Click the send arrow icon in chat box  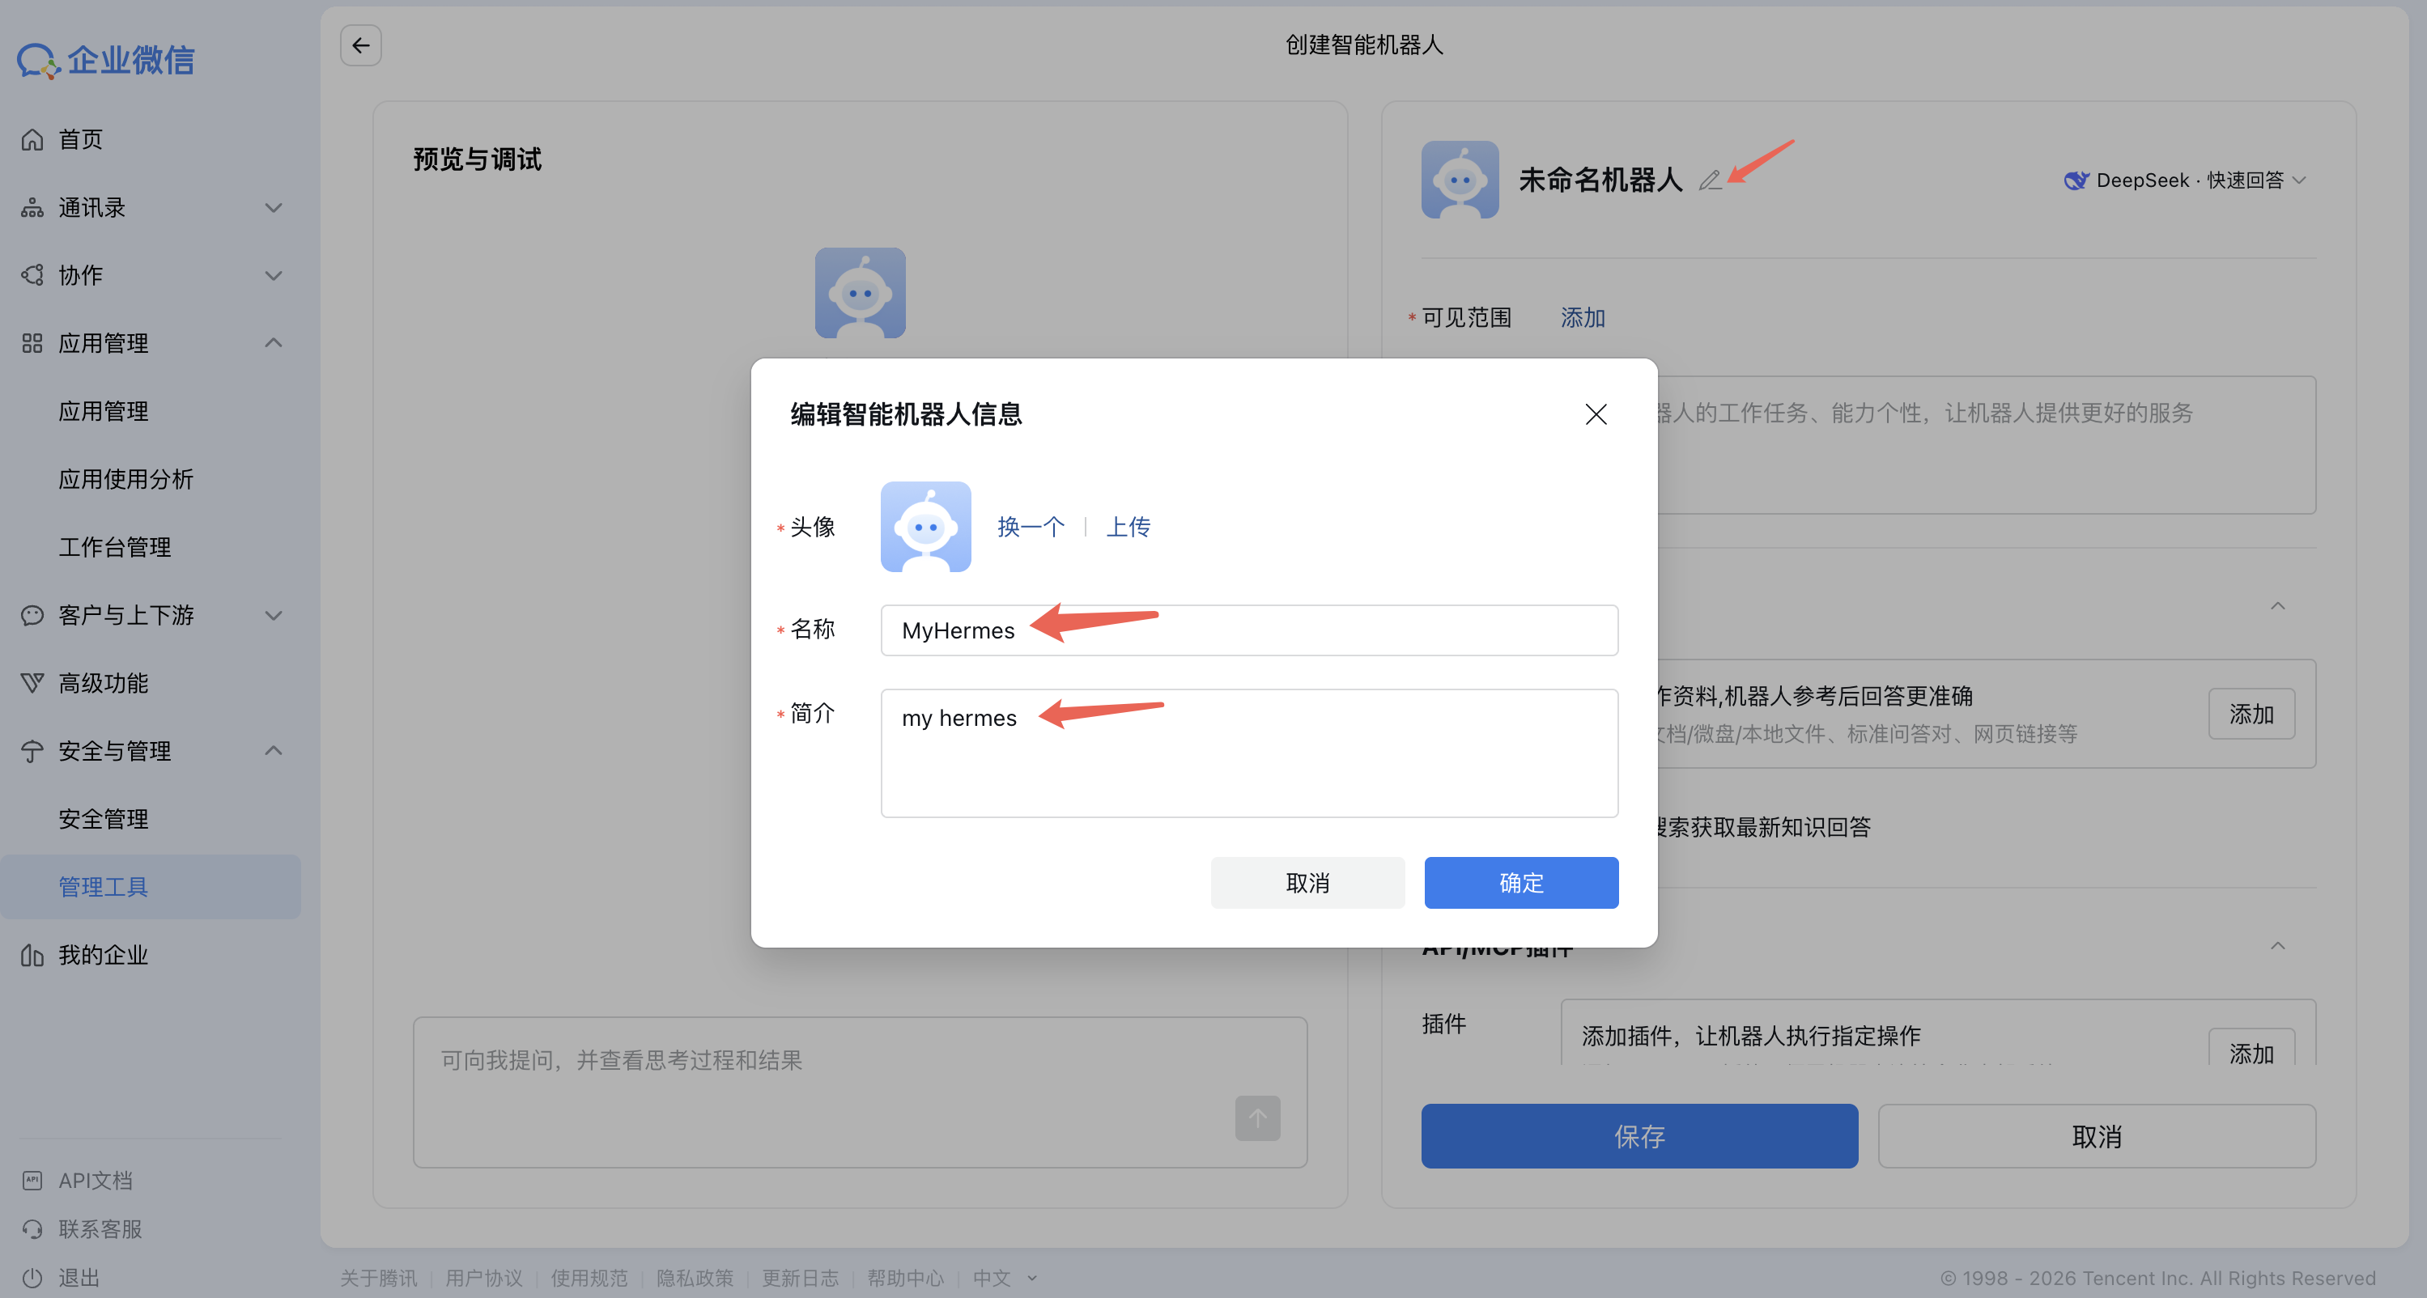[x=1257, y=1118]
